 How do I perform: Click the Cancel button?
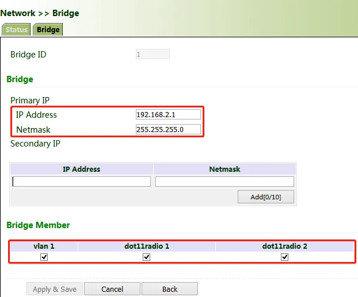[x=112, y=289]
